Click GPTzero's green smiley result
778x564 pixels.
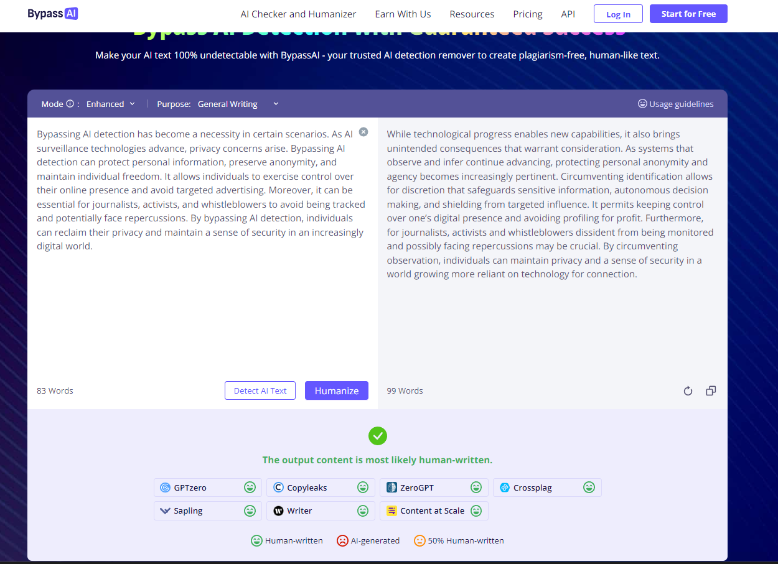[x=250, y=488]
